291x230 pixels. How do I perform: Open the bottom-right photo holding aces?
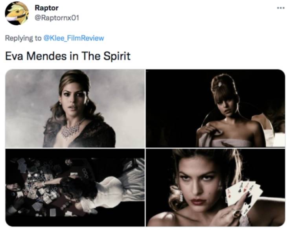[x=215, y=187]
